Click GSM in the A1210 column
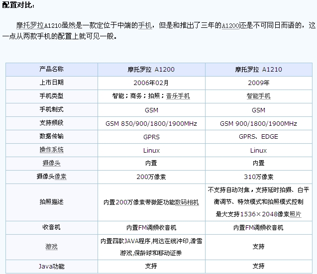The width and height of the screenshot is (317, 274). pyautogui.click(x=258, y=110)
